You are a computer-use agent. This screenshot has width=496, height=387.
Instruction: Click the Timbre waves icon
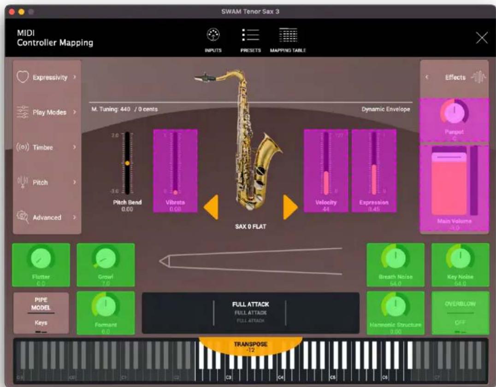(x=23, y=147)
